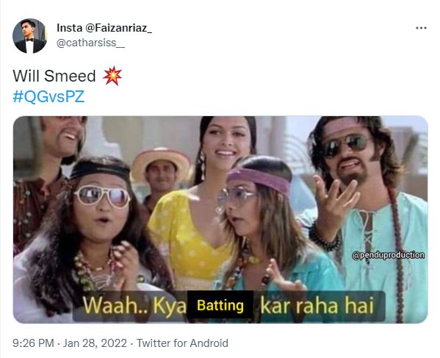Select the tweet text Will Smeed
440x358 pixels.
pos(54,76)
